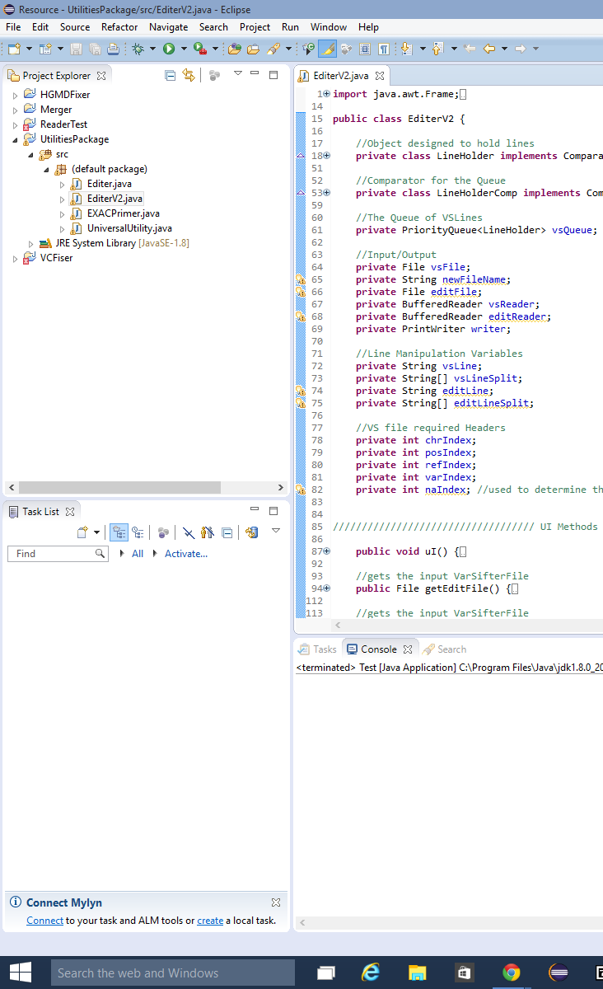This screenshot has height=989, width=603.
Task: Click the Back navigation arrow icon
Action: [488, 49]
